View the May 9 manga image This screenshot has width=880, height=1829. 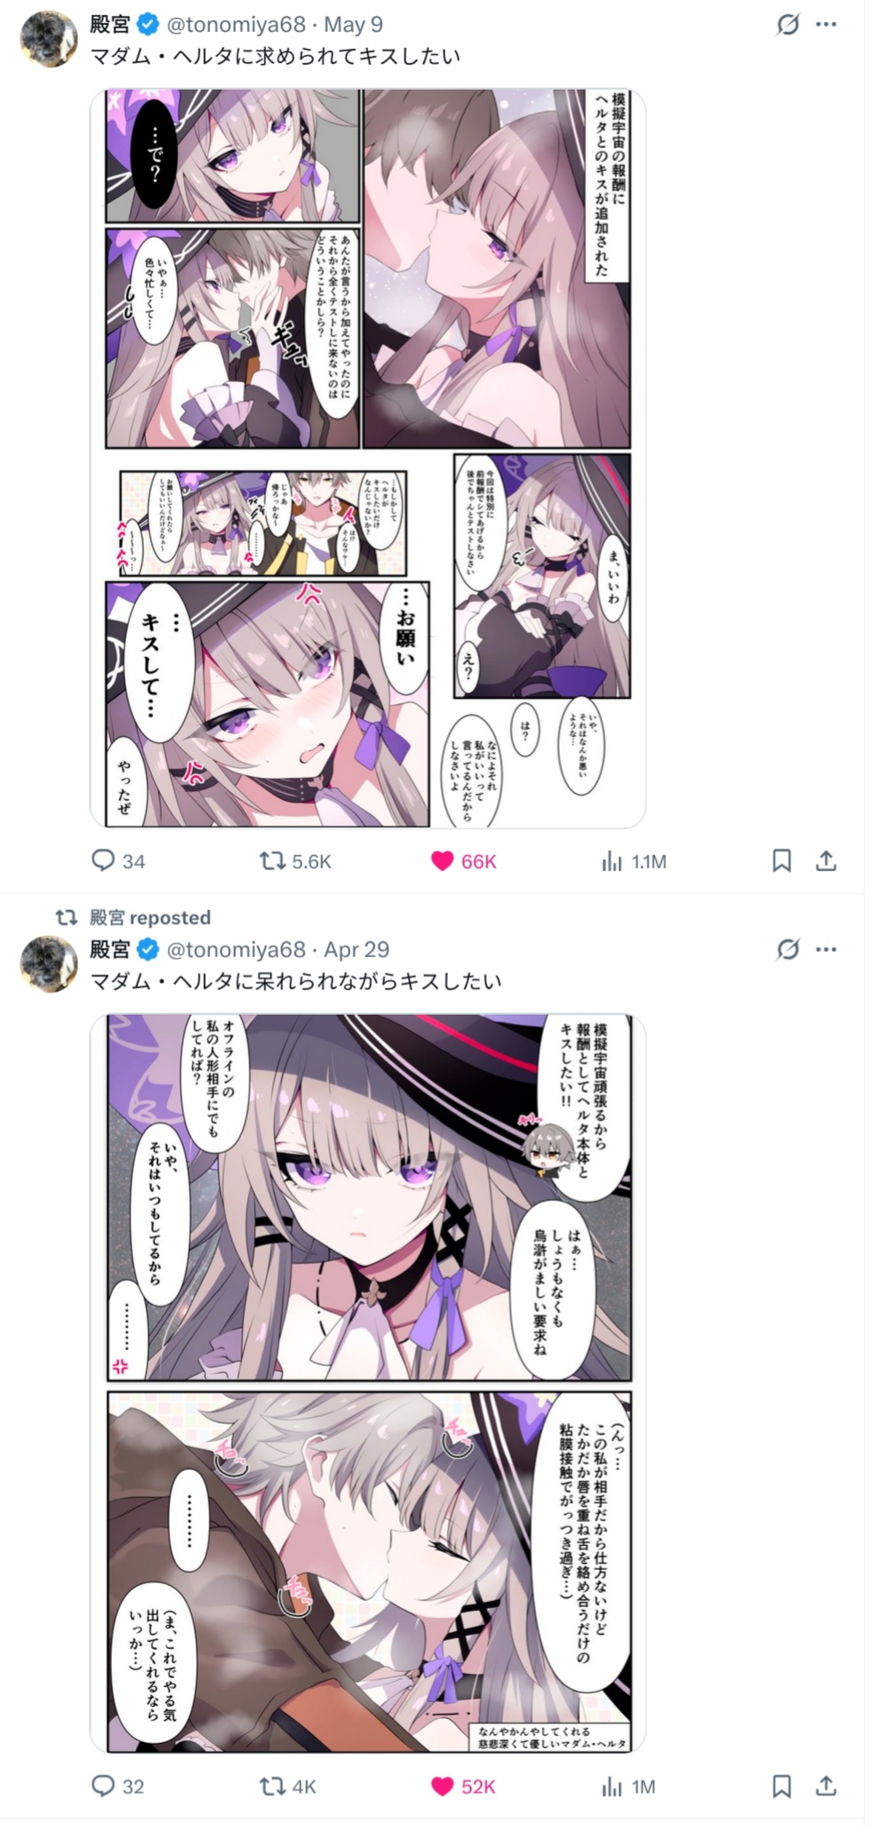pos(367,458)
